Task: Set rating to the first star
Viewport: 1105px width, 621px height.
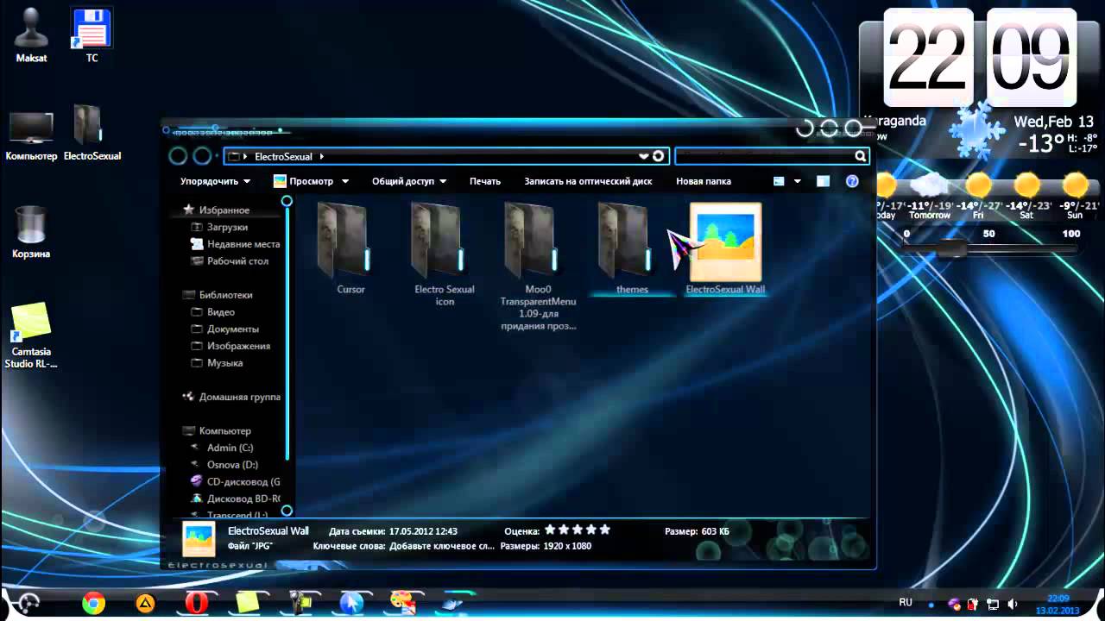Action: (550, 530)
